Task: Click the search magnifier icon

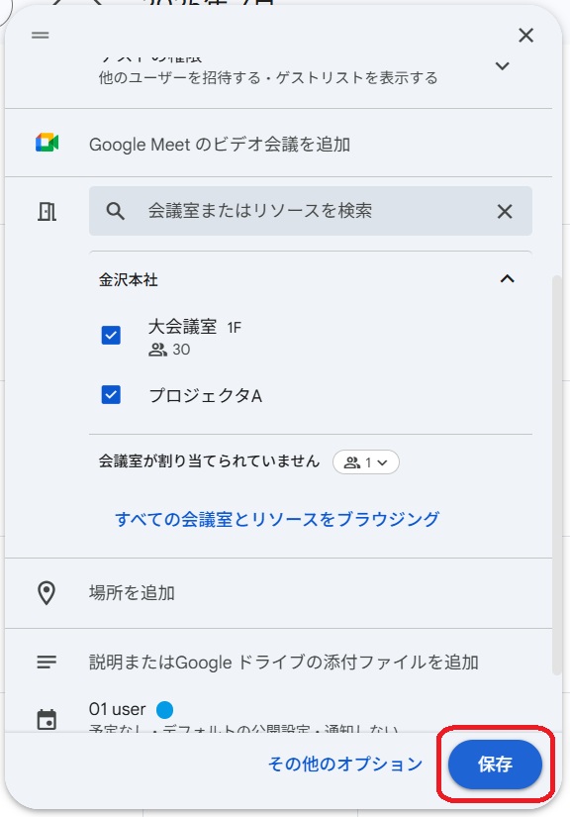Action: click(x=115, y=211)
